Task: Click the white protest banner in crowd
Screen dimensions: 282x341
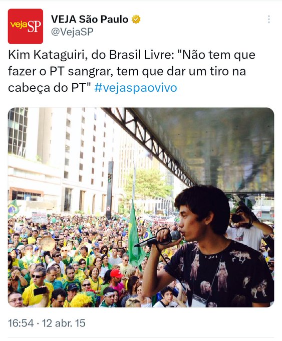Action: coord(158,219)
